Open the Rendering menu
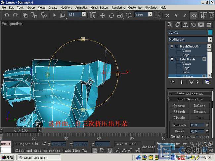215x161 pixels. click(x=118, y=8)
